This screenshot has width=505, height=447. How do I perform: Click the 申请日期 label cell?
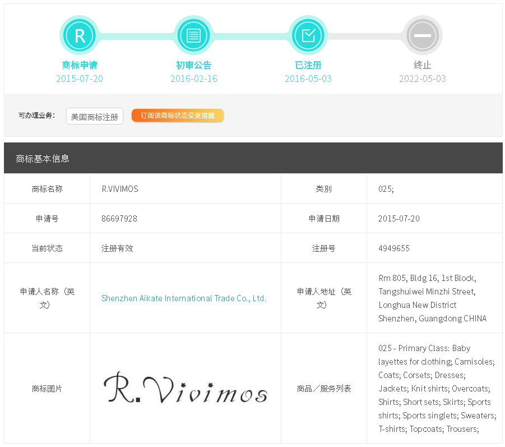[323, 219]
